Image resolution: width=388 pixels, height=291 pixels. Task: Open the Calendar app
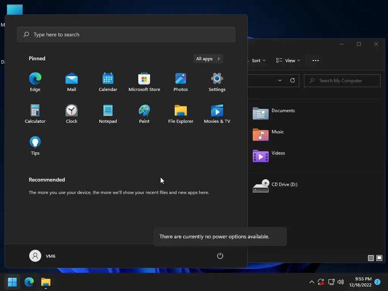pos(108,82)
